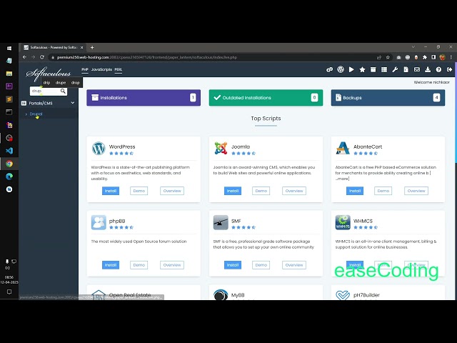Screen dimensions: 457x343
Task: Open the star ratings icon
Action: [362, 70]
